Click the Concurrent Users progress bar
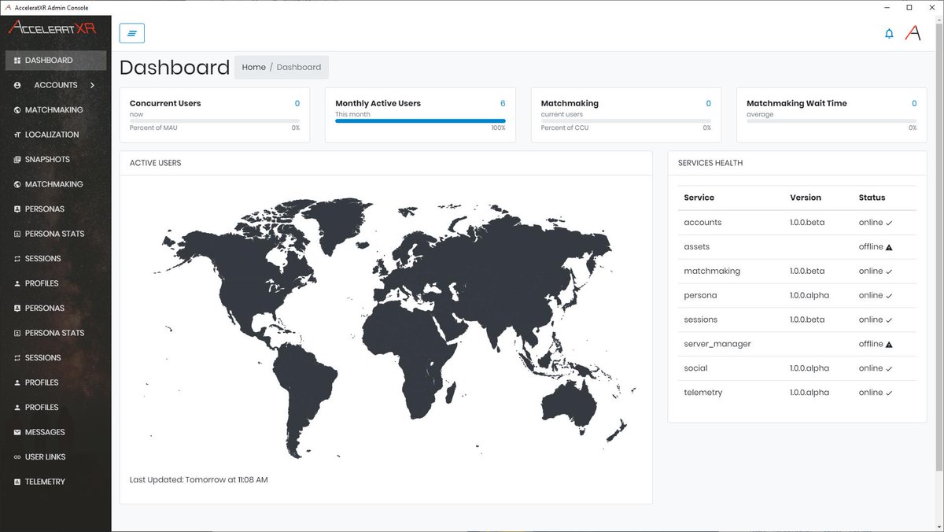 215,120
